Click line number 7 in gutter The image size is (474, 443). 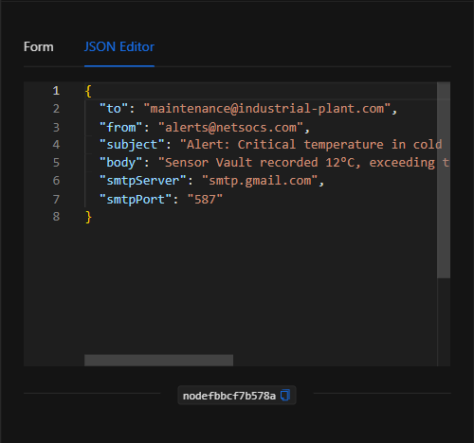pos(56,200)
